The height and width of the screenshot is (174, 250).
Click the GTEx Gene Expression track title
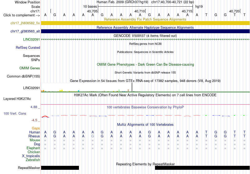pyautogui.click(x=145, y=81)
